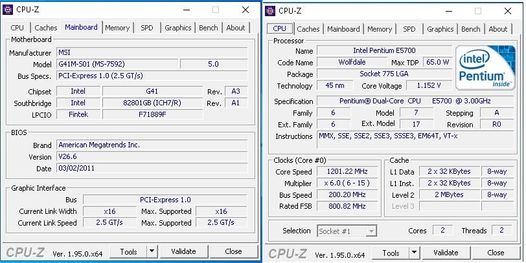Click the Bus Specs value PCI-Express 1.0 (2.5 GT/s)
The height and width of the screenshot is (263, 526).
[152, 76]
